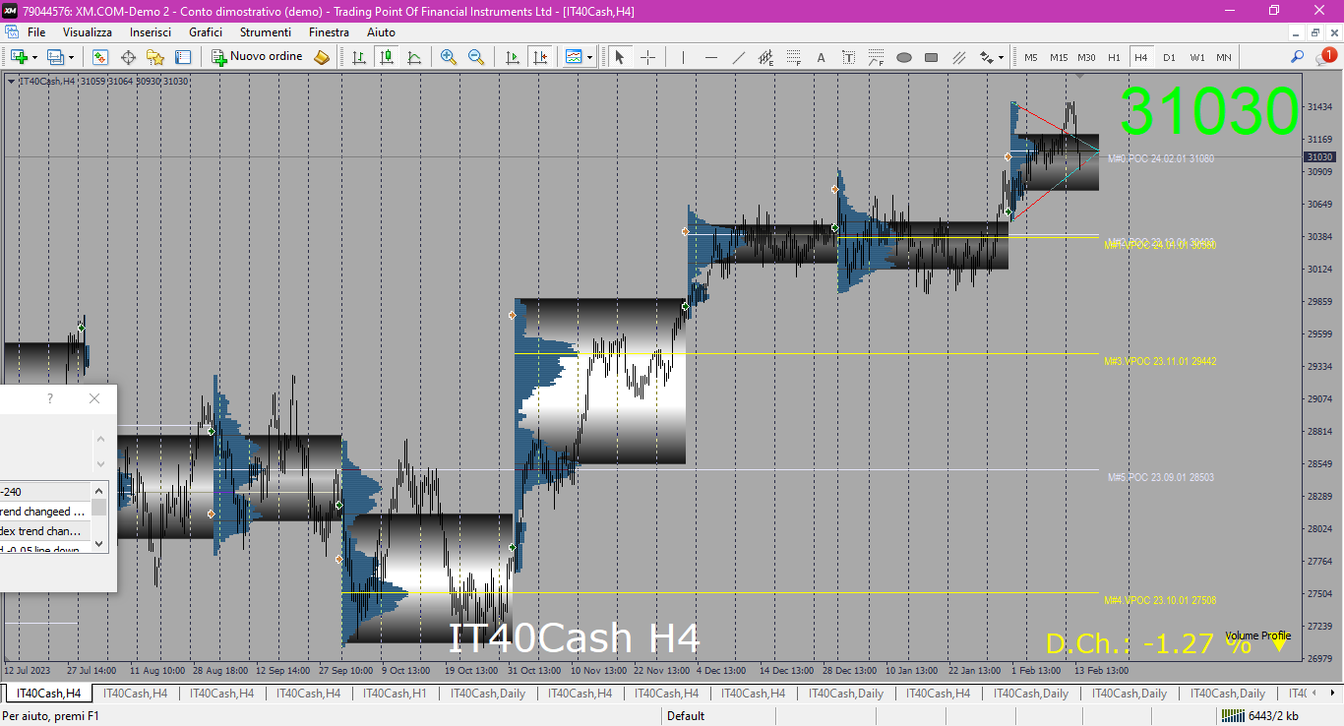
Task: Select the Horizontal Line drawing tool
Action: pyautogui.click(x=710, y=57)
